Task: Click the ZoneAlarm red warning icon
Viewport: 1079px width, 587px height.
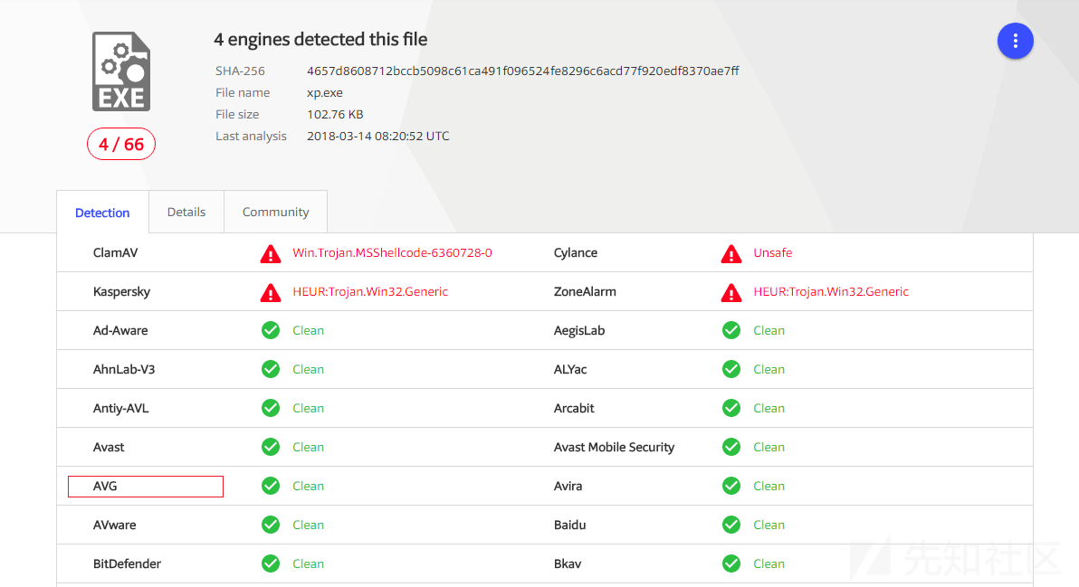Action: point(730,293)
